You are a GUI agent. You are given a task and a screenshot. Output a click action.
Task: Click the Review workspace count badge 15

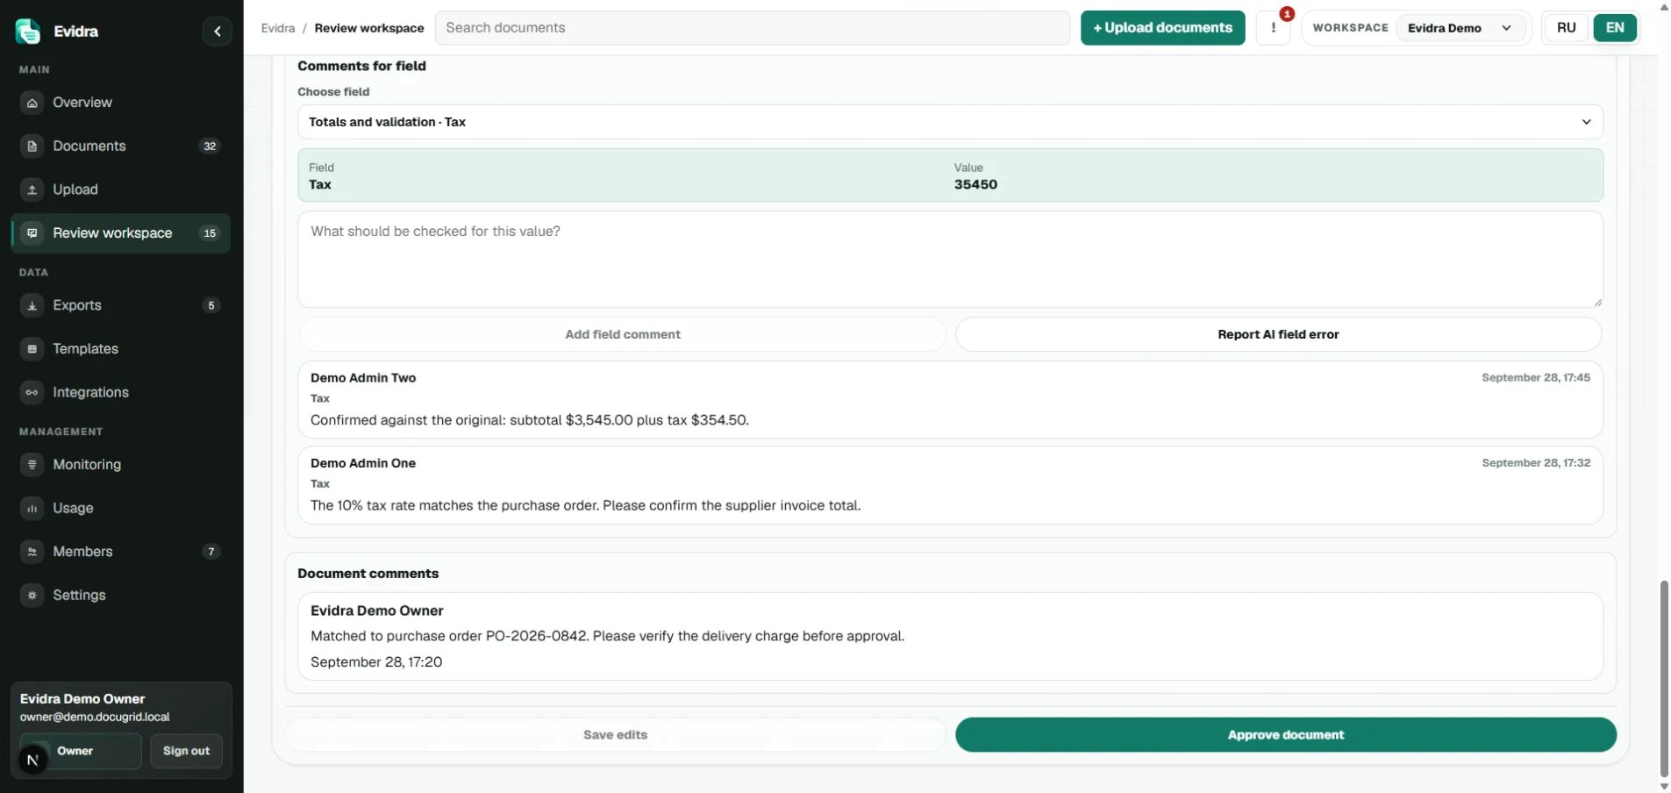click(210, 233)
